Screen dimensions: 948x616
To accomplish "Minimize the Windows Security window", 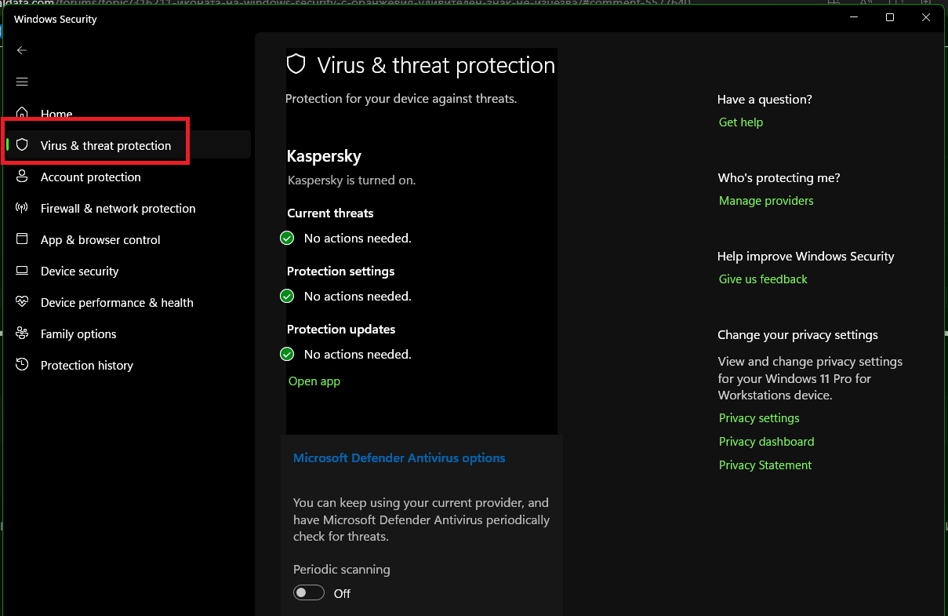I will click(x=854, y=17).
